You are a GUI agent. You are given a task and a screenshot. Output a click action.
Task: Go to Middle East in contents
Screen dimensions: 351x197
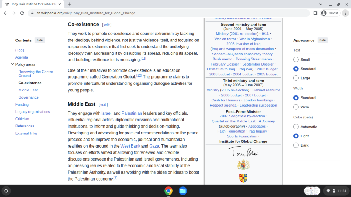coord(28,90)
